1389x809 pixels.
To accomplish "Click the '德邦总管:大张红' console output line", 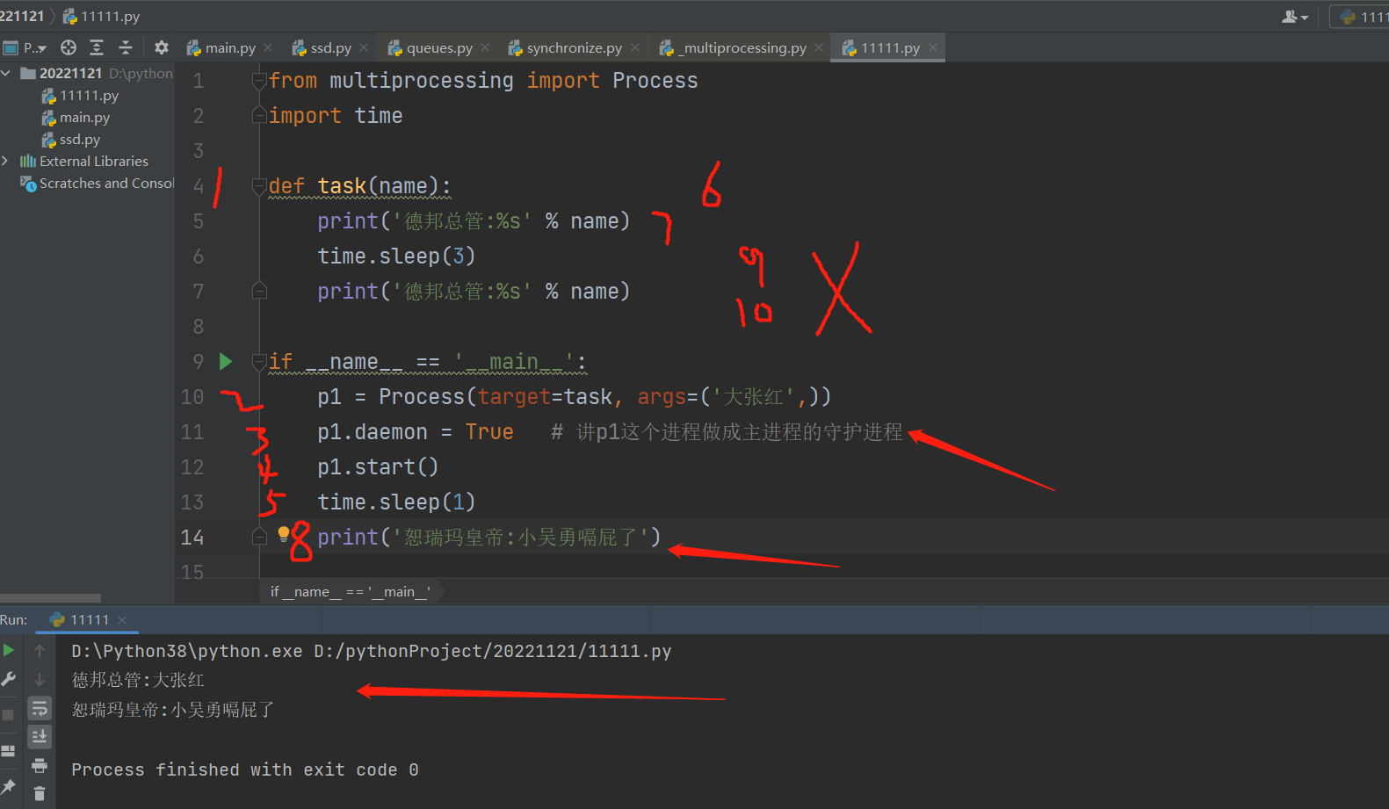I will [138, 680].
